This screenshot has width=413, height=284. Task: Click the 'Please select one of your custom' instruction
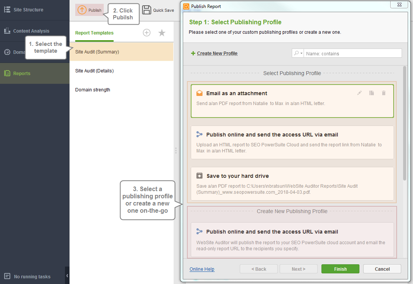point(265,32)
